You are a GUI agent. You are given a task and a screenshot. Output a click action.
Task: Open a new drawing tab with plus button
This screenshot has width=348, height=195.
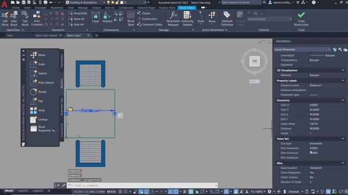point(96,35)
